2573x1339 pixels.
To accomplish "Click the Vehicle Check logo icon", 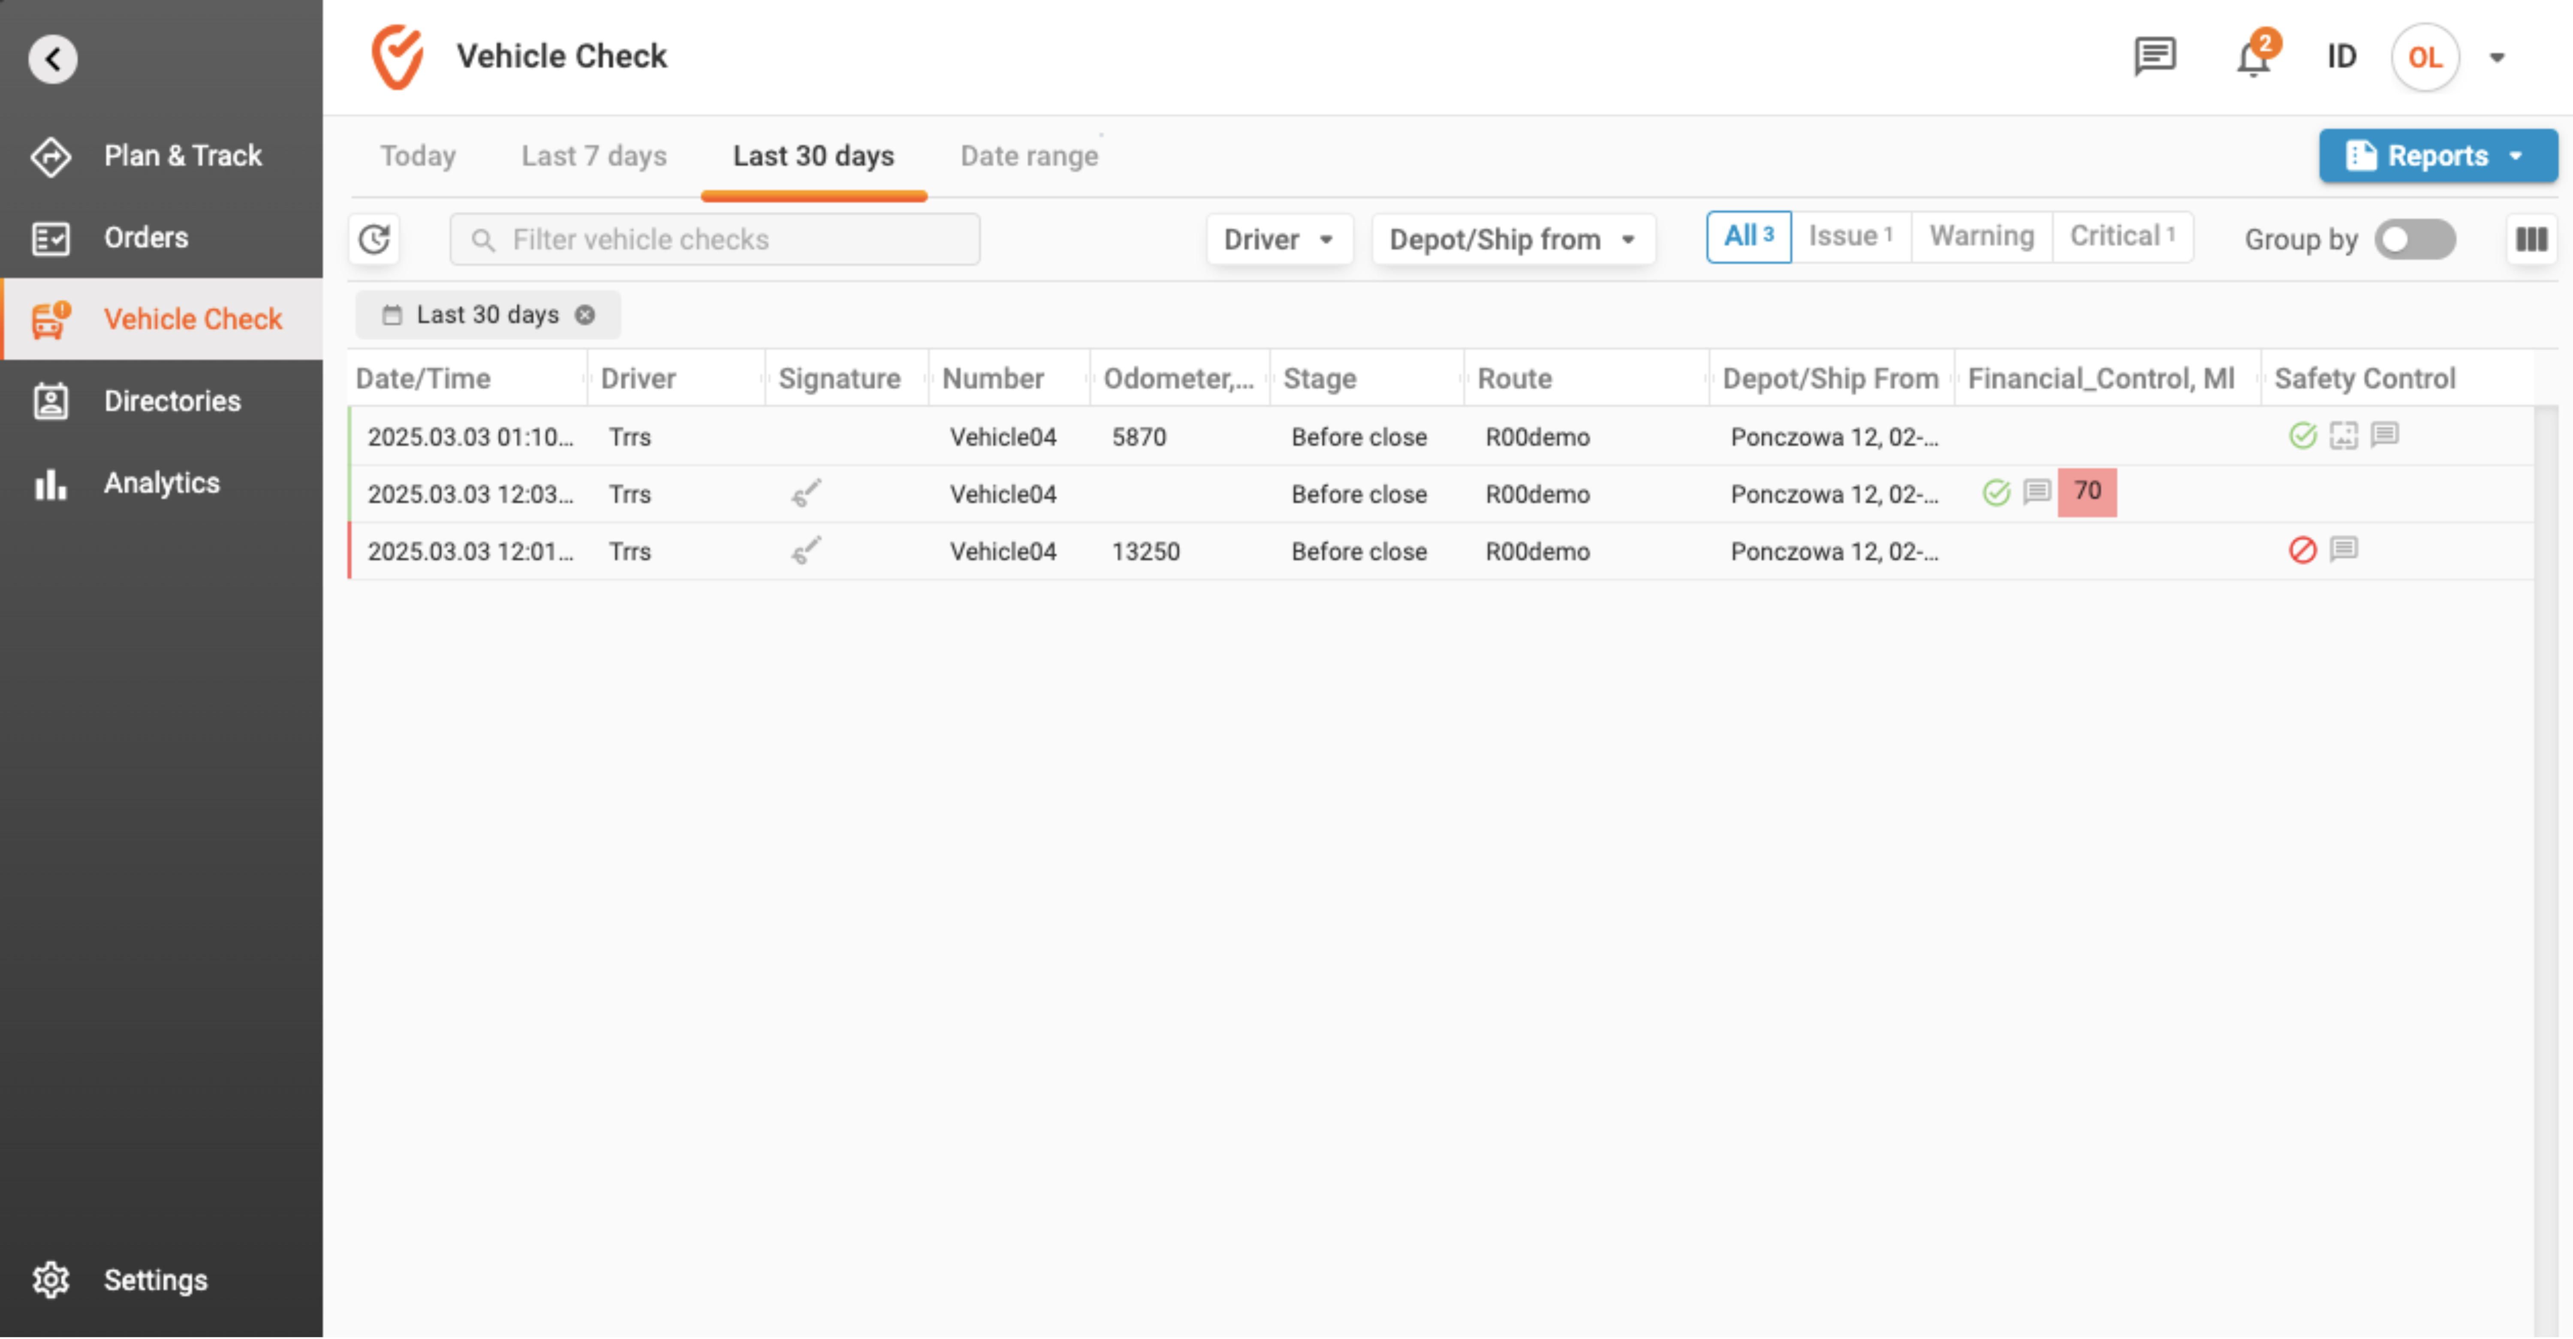I will tap(398, 57).
